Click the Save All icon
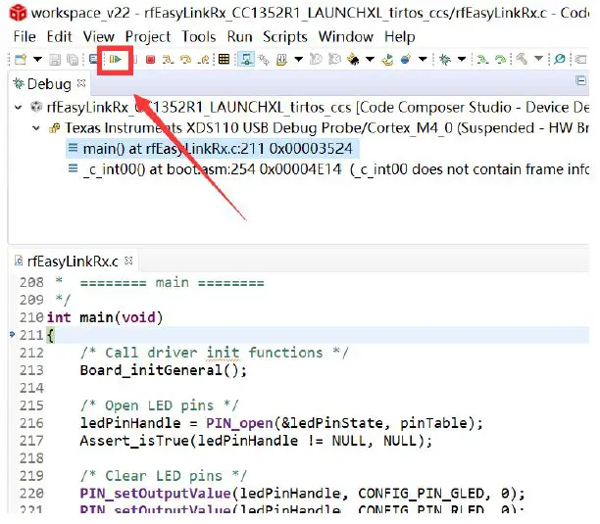 point(73,60)
